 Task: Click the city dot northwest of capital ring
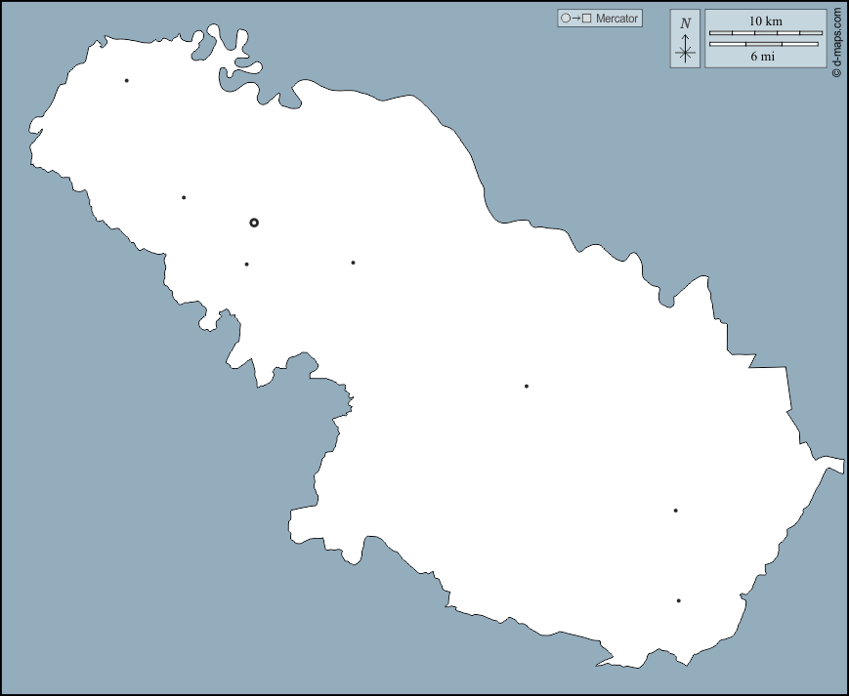[183, 197]
